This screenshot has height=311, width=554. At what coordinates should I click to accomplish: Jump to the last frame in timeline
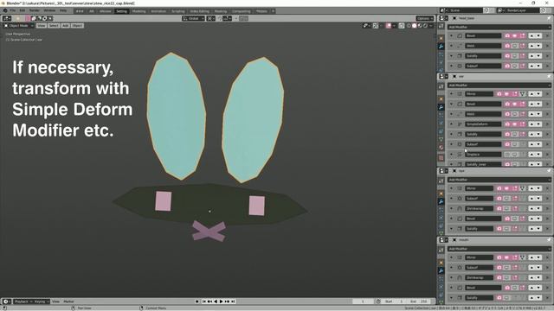[x=233, y=301]
